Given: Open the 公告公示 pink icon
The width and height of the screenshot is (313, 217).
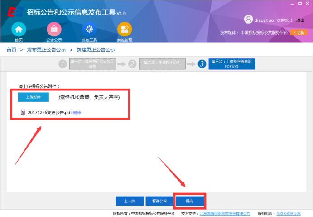Looking at the screenshot, I should [x=53, y=29].
